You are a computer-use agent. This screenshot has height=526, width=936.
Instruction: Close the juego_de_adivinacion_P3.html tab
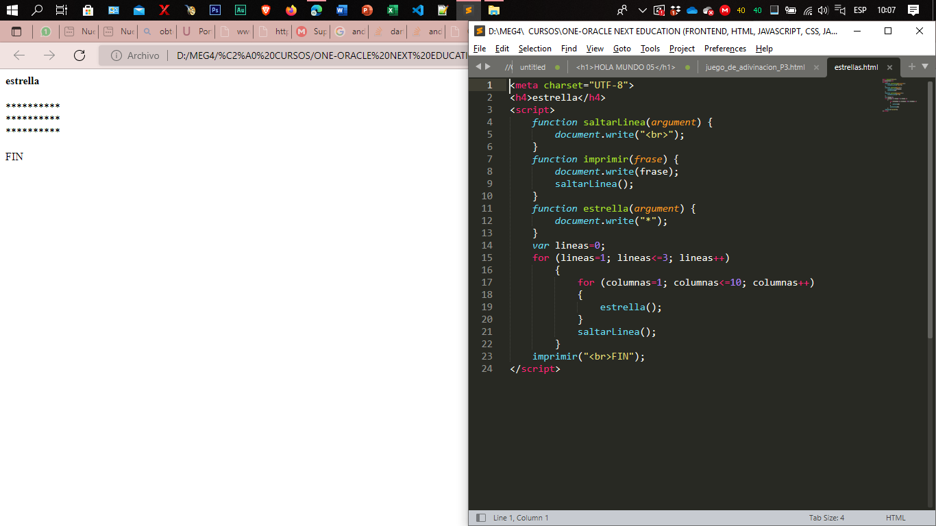[x=816, y=67]
